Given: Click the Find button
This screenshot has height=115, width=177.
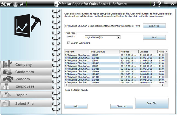Looking at the screenshot, I should pos(154,37).
